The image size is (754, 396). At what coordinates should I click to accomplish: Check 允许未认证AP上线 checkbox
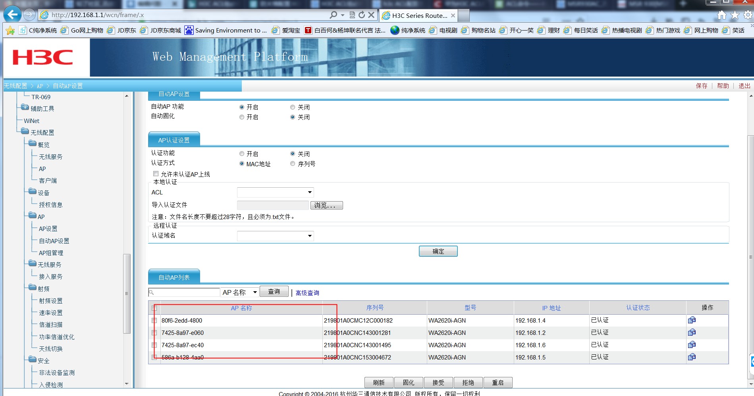coord(156,174)
